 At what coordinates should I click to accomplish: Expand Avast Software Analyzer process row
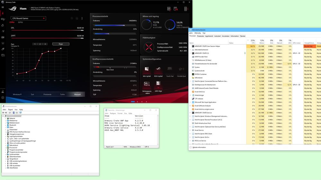190,106
